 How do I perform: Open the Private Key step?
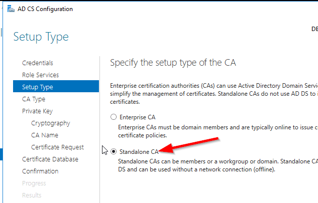coord(37,111)
